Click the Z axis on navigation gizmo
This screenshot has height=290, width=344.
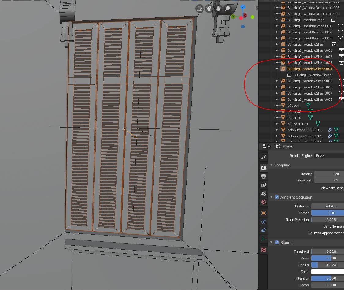coord(243,7)
